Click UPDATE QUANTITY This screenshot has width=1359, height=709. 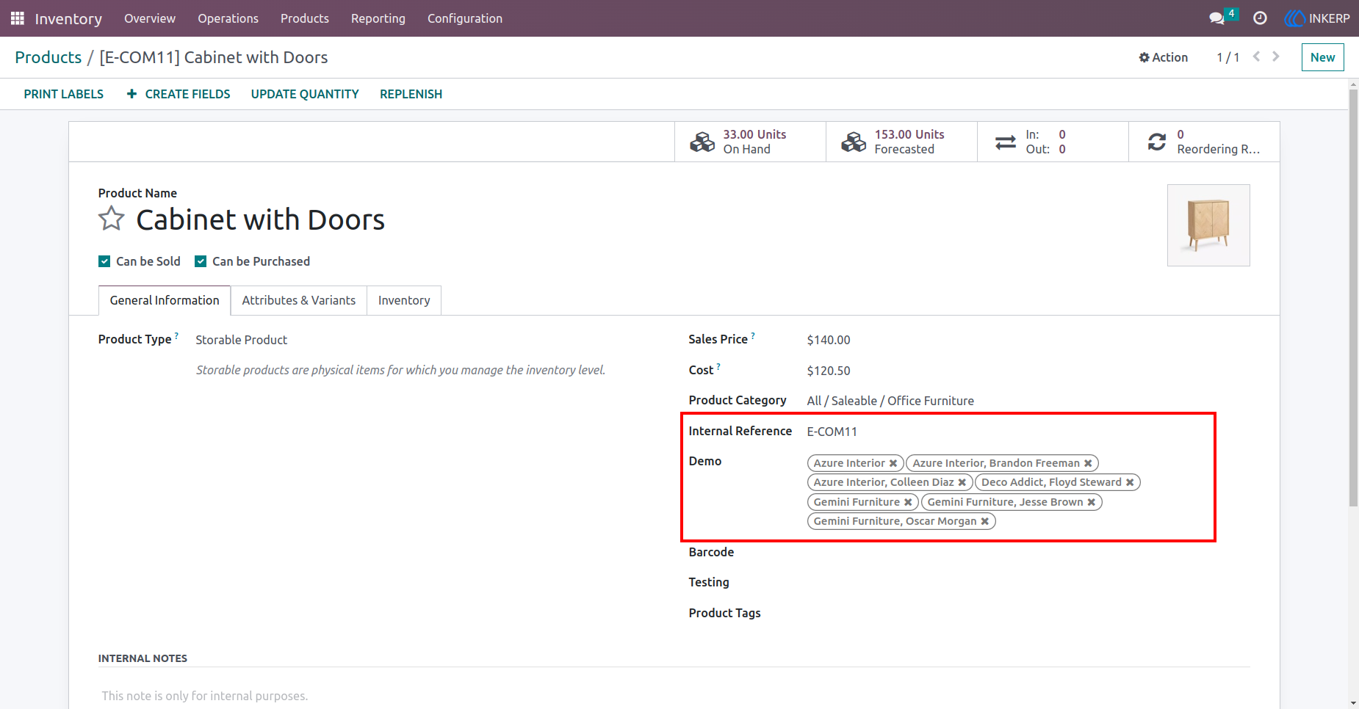(x=305, y=94)
